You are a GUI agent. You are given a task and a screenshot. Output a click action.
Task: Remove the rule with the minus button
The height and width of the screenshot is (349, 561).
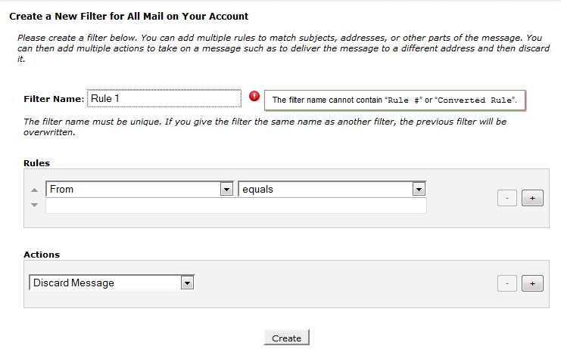[507, 198]
